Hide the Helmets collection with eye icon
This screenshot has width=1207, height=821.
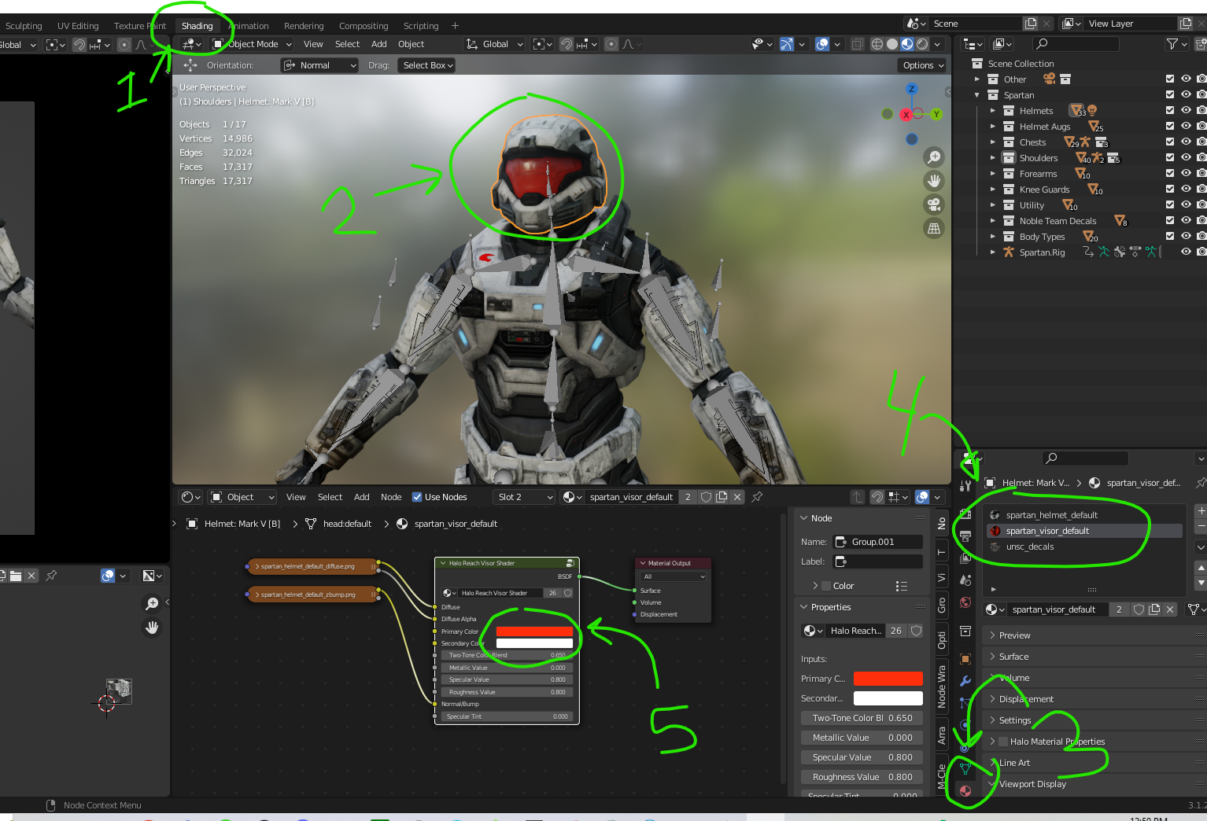[1186, 111]
